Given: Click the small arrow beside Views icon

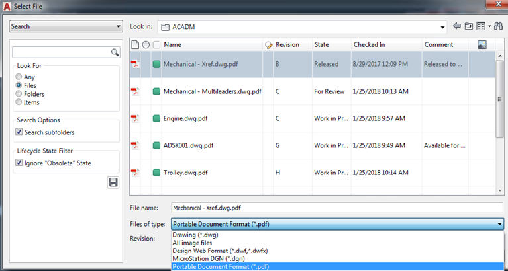Looking at the screenshot, I should click(x=489, y=26).
